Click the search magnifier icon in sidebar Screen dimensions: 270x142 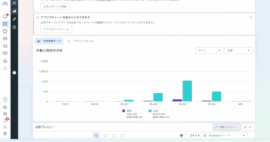point(5,127)
